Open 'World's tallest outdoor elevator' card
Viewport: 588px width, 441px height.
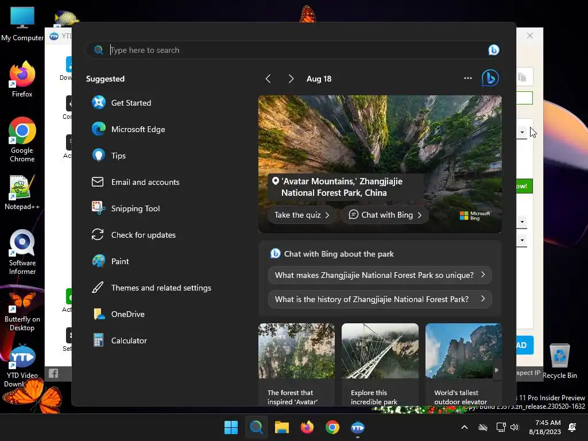pyautogui.click(x=463, y=365)
